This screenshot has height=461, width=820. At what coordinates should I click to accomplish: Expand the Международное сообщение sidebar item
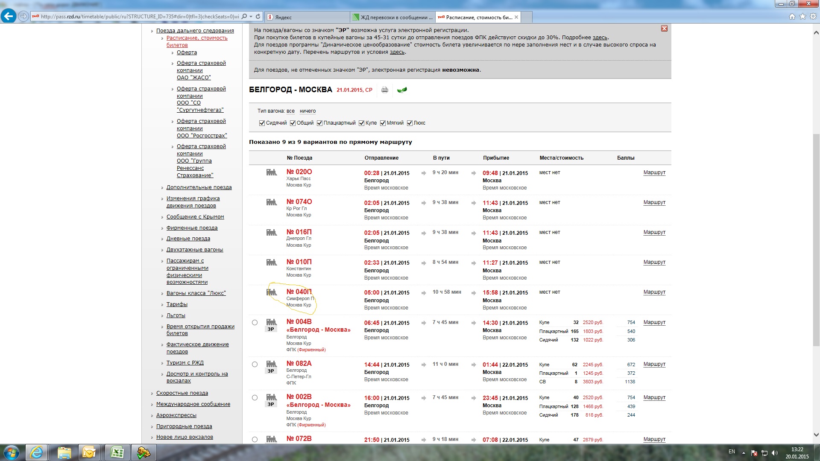tap(193, 404)
